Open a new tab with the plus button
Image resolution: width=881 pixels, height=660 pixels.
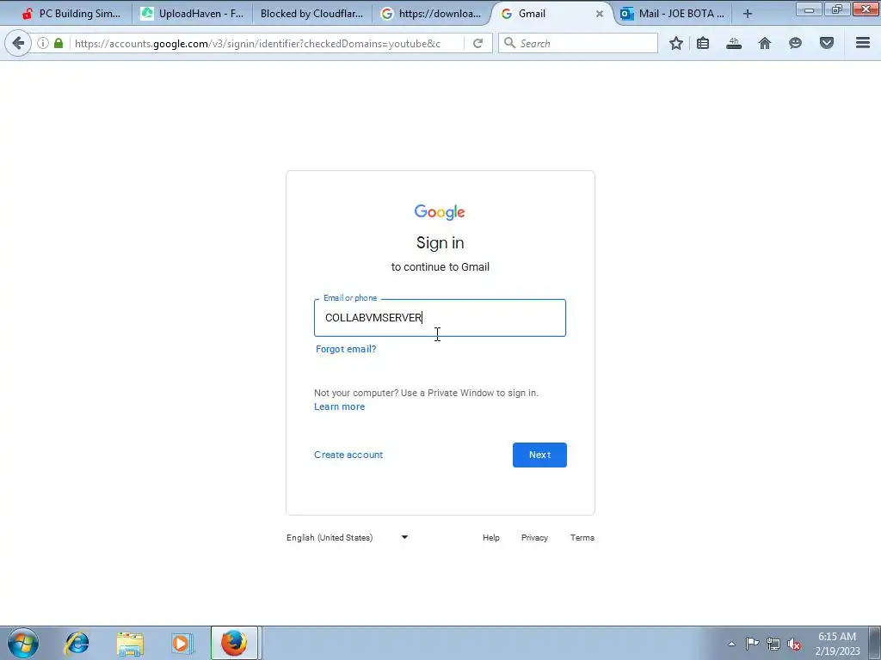748,14
